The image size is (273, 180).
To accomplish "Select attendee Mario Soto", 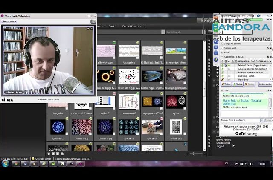I will (x=243, y=80).
